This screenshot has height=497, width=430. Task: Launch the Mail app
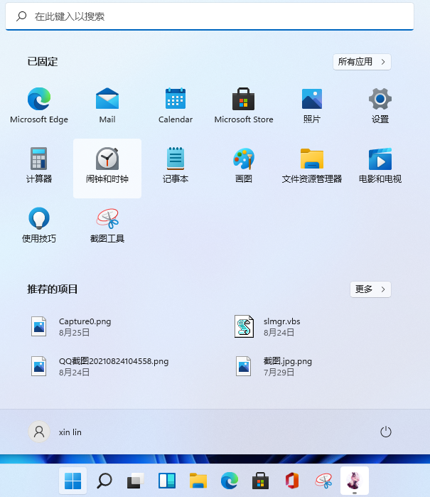click(x=107, y=105)
